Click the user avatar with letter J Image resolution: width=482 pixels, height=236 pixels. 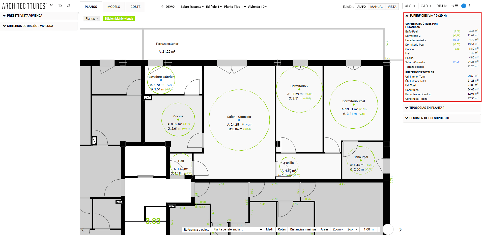[464, 6]
